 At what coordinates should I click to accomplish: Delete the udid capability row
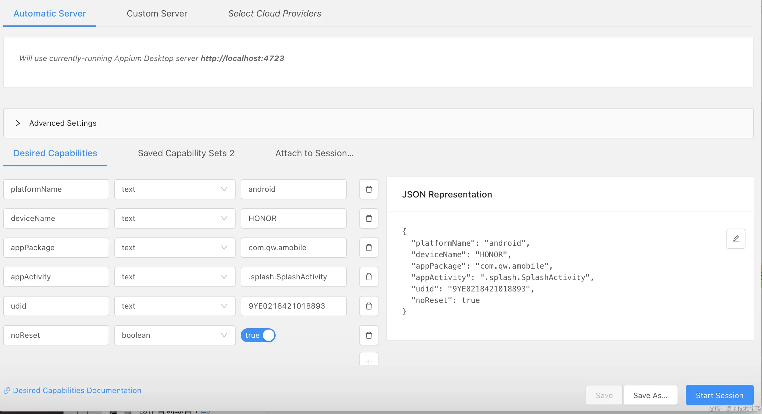[369, 306]
